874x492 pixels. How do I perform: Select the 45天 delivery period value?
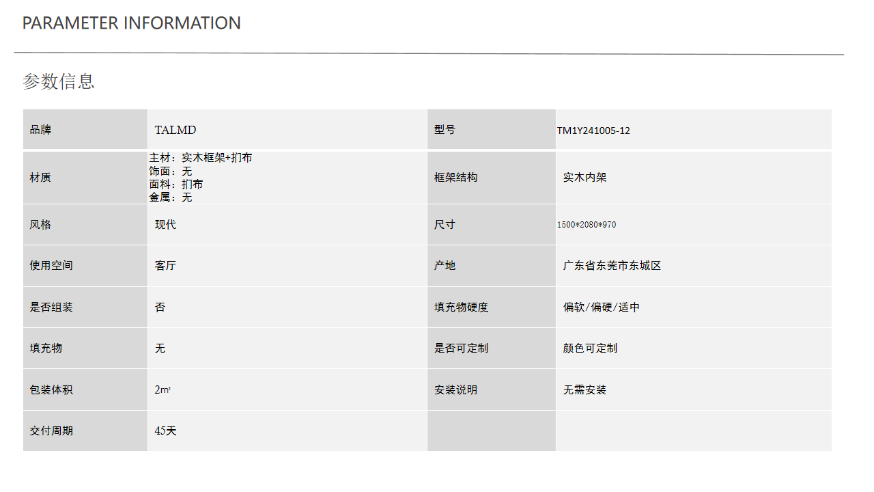pos(165,431)
